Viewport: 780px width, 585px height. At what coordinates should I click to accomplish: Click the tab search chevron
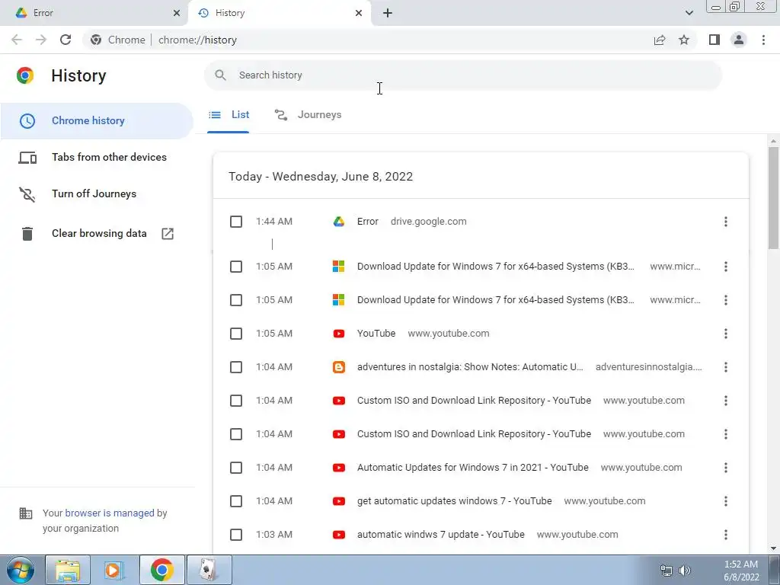689,13
